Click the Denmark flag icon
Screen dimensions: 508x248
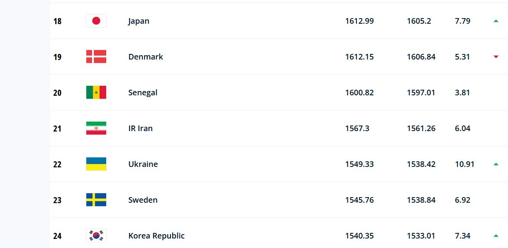tap(96, 57)
